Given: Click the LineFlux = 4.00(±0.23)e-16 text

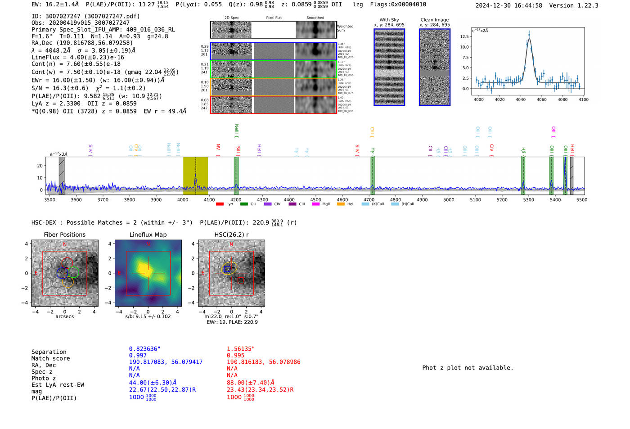Looking at the screenshot, I should [78, 57].
